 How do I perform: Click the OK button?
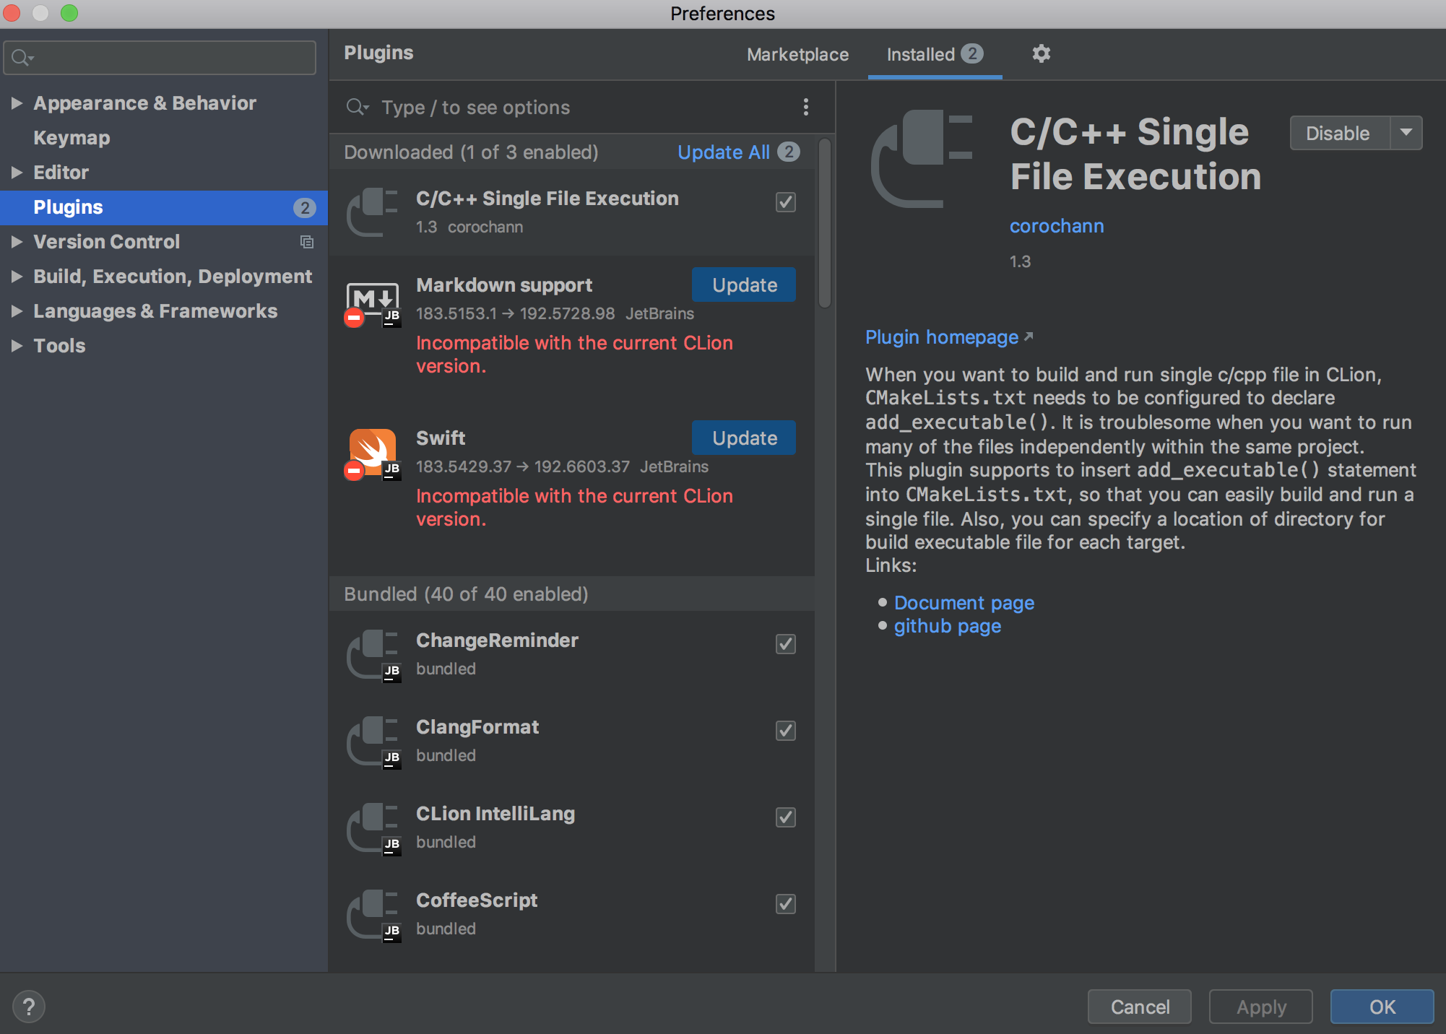(1382, 1007)
